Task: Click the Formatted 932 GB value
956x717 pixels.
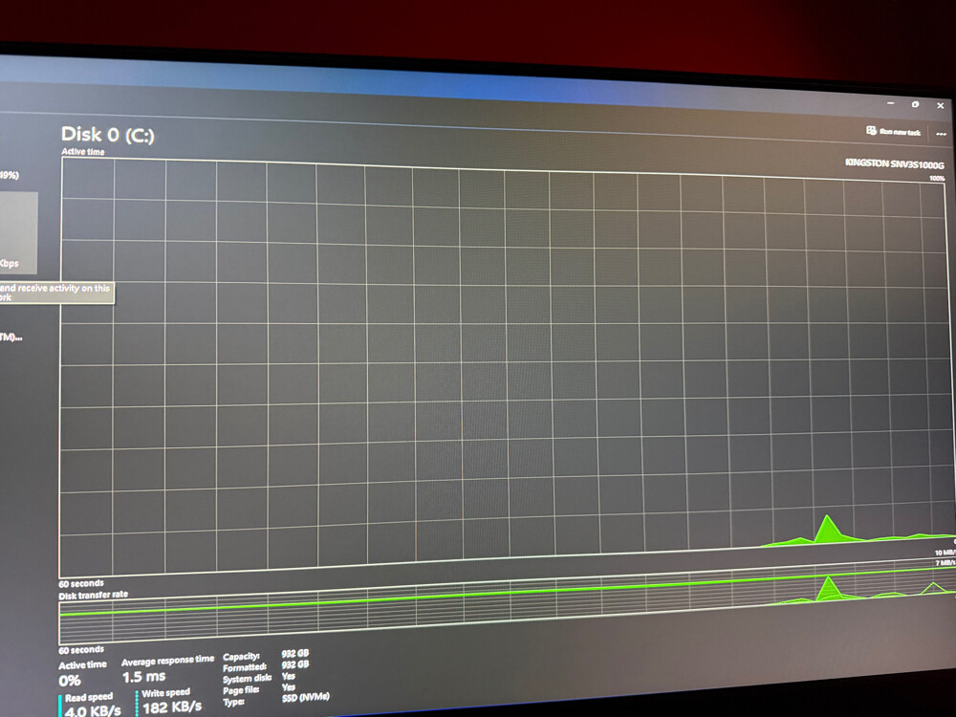Action: (x=295, y=664)
